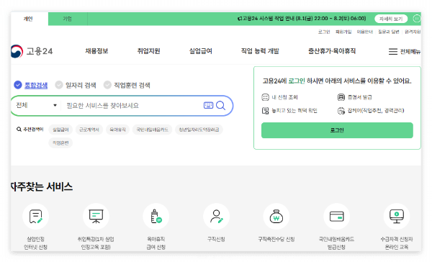Click the 로그인 link in top utility bar
Viewport: 432px width, 262px height.
pos(324,32)
